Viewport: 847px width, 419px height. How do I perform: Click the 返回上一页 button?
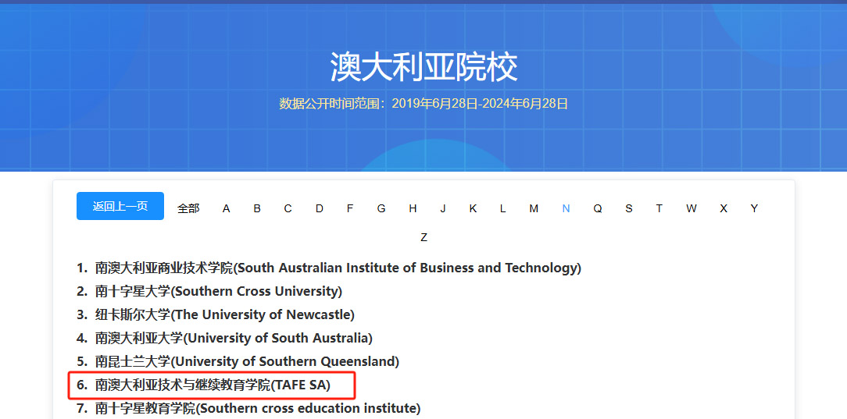click(x=120, y=206)
